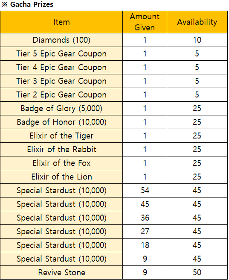Viewport: 229px width, 280px height.
Task: Click the Availability column header
Action: tap(197, 22)
